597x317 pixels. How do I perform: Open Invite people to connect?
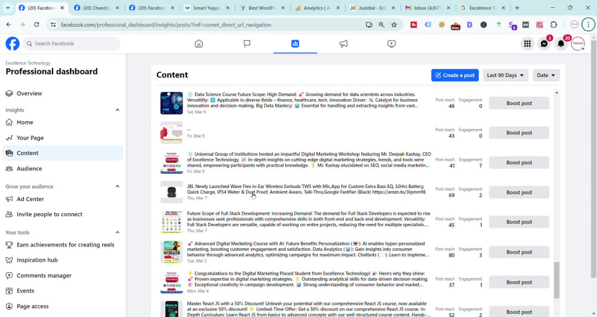(63, 214)
